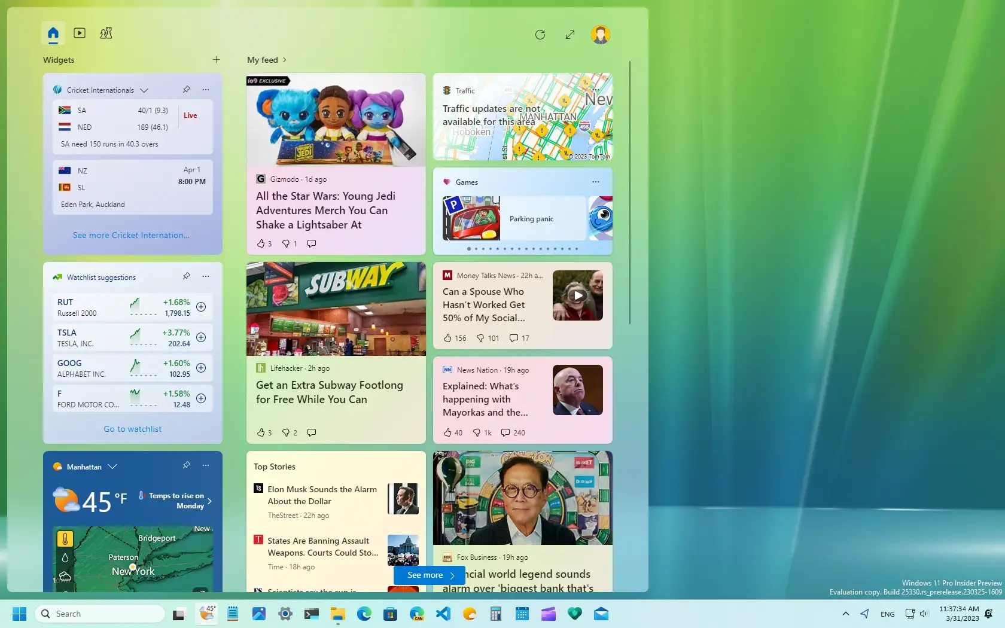Open the chess games section icon

coord(105,33)
